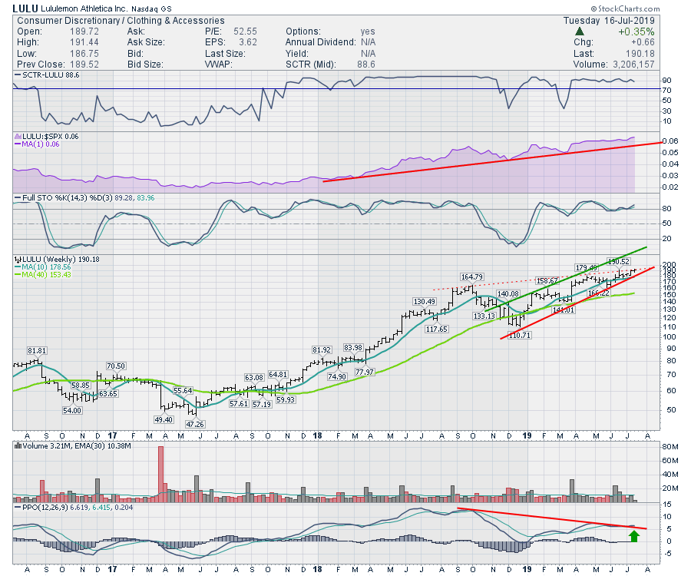Click the green up-triangle change indicator
691x576 pixels.
pos(580,31)
